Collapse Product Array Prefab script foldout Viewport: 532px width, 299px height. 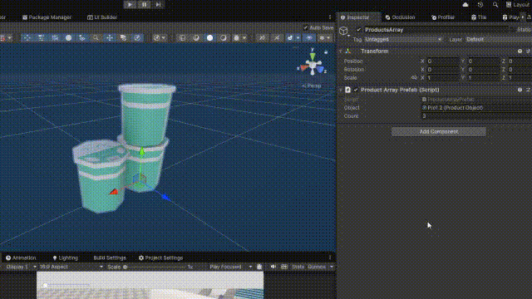pyautogui.click(x=341, y=90)
